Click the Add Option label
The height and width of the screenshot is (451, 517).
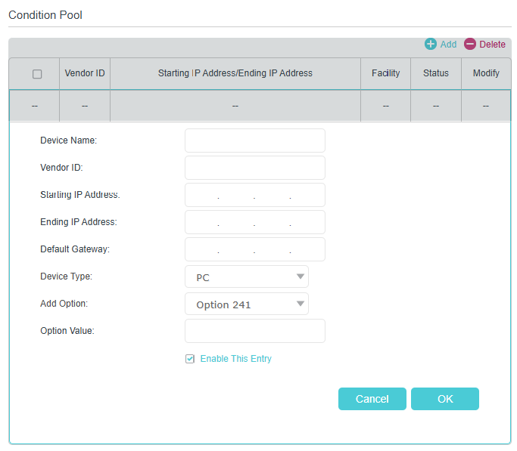pyautogui.click(x=64, y=304)
